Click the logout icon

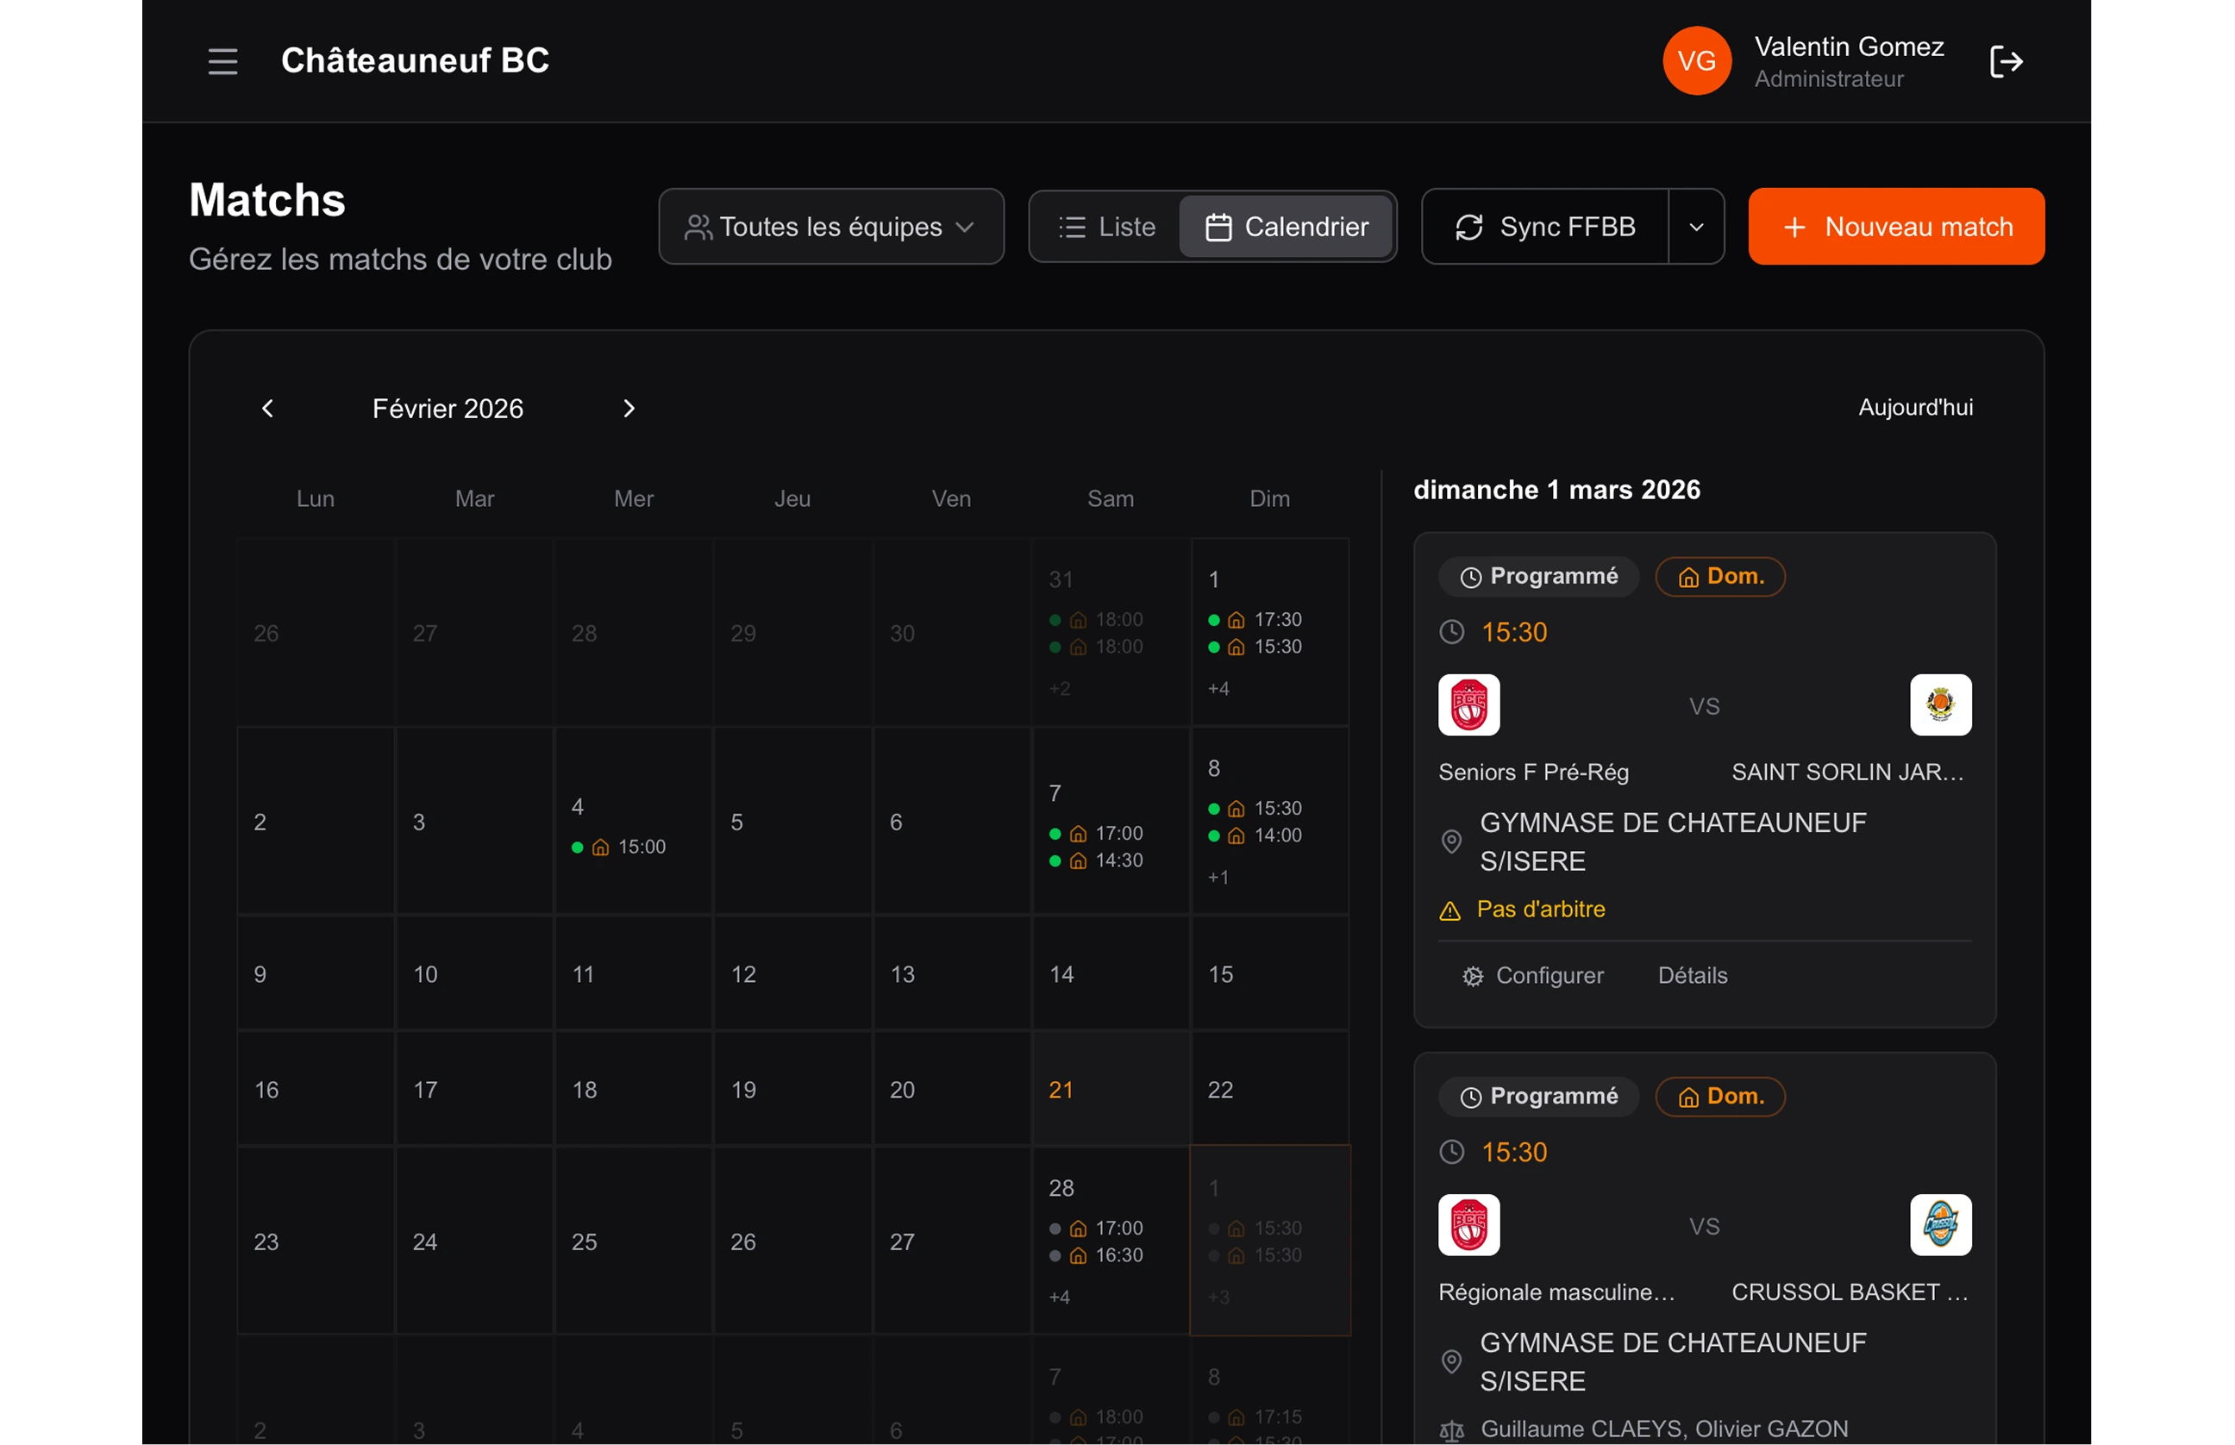pos(2005,62)
